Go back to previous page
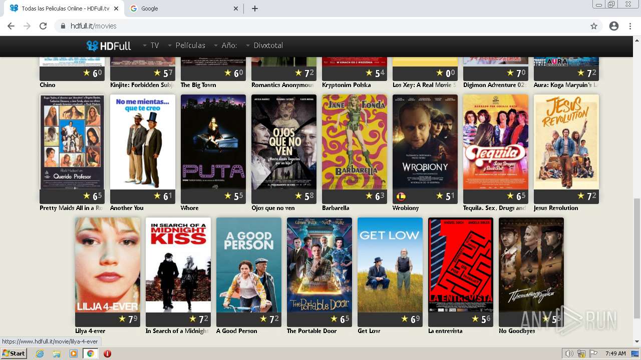 (11, 26)
